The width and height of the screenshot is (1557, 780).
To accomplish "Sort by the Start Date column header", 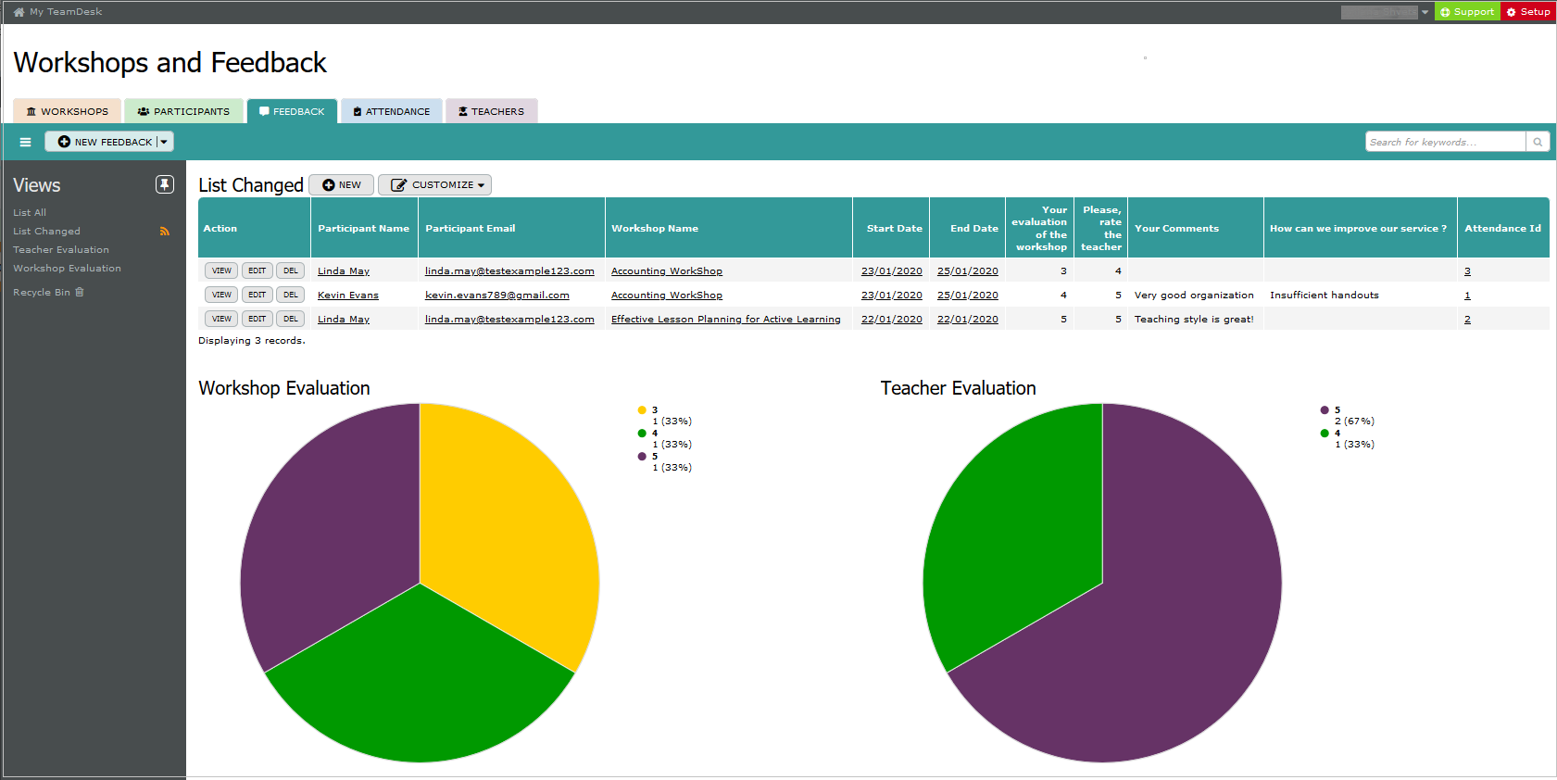I will pos(894,228).
